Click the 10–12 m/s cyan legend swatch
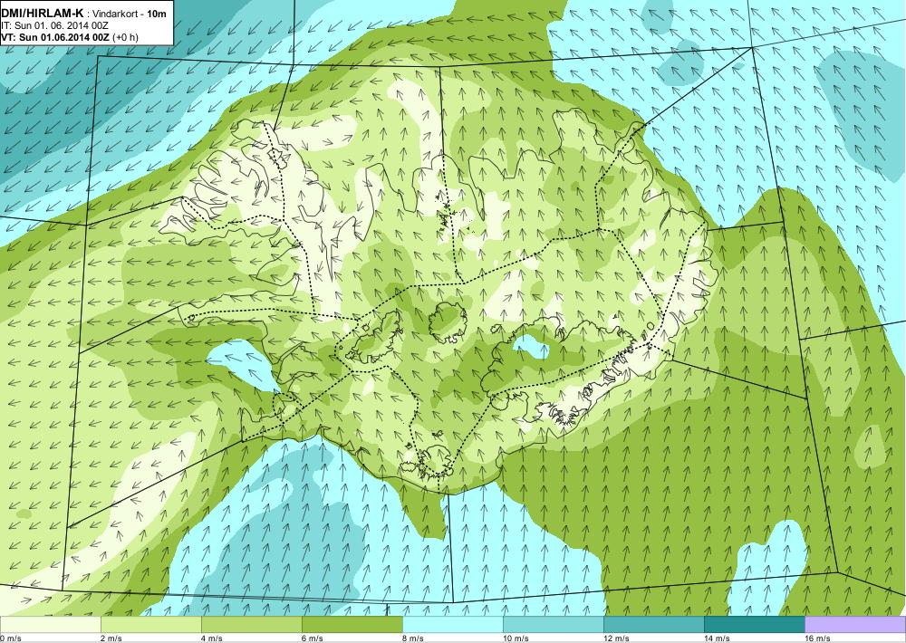The height and width of the screenshot is (643, 906). point(553,625)
